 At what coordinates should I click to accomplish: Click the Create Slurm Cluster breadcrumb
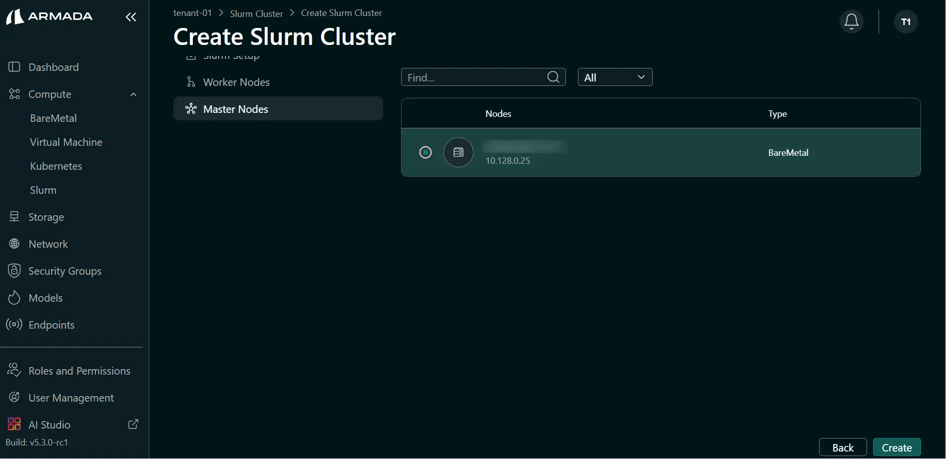coord(341,13)
